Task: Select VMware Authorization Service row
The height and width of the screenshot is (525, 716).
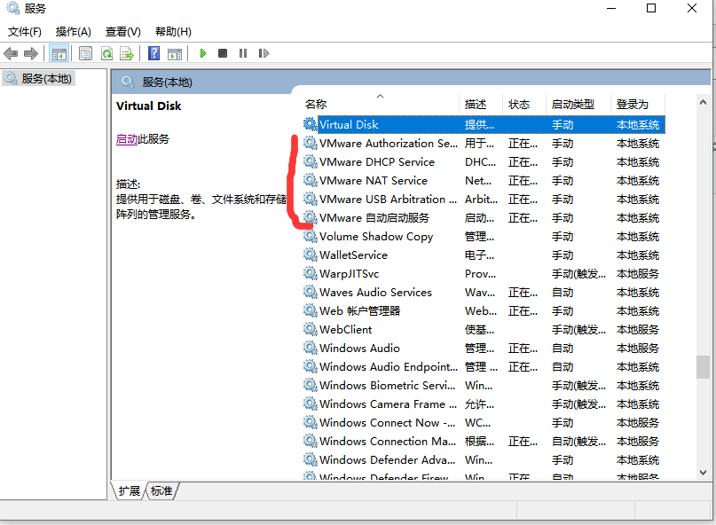Action: [x=484, y=144]
